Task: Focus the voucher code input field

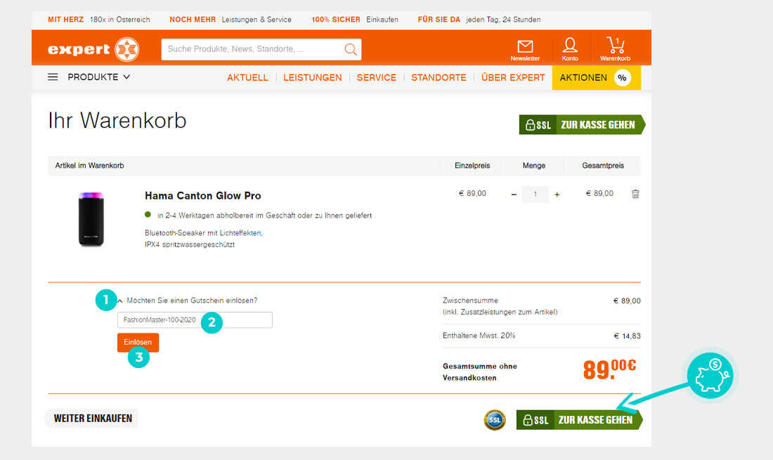Action: 195,320
